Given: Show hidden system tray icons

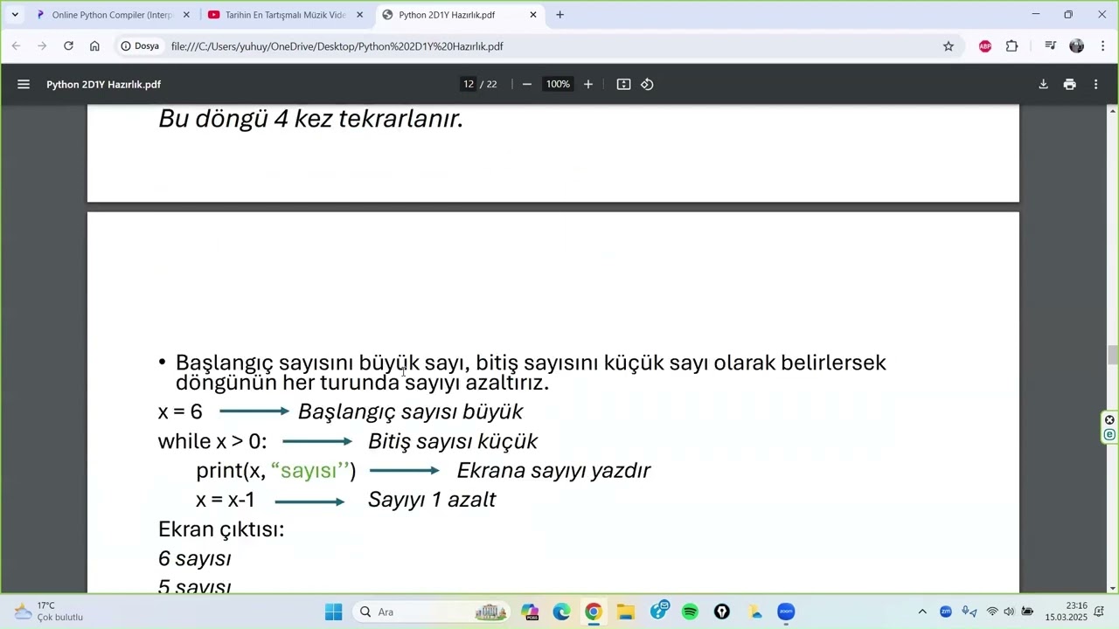Looking at the screenshot, I should click(922, 612).
